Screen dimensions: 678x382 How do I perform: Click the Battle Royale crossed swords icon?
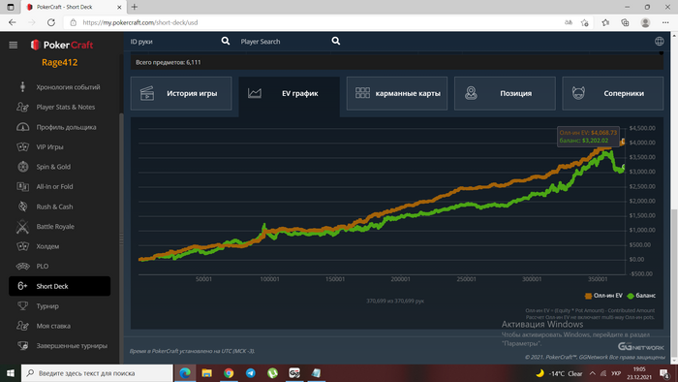22,226
